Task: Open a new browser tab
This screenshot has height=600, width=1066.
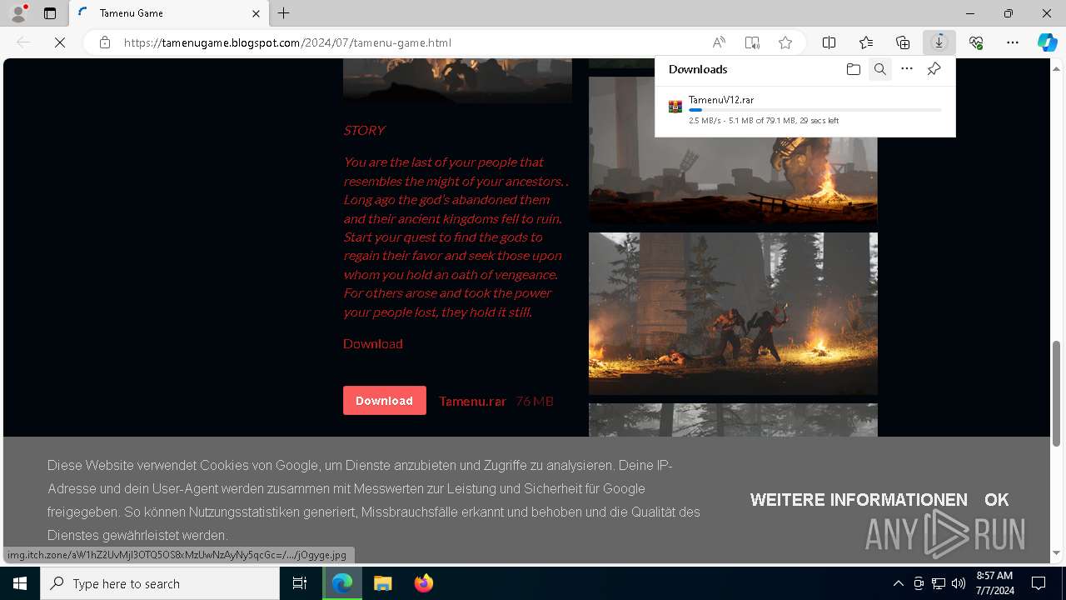Action: point(284,13)
